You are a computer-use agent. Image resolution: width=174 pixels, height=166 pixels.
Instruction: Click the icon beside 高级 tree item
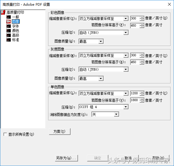9,35
